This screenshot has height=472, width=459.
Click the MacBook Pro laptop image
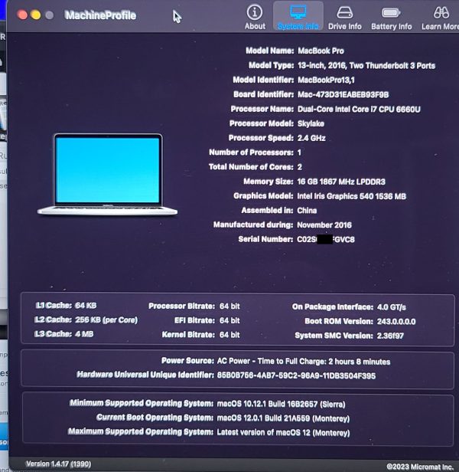click(107, 175)
